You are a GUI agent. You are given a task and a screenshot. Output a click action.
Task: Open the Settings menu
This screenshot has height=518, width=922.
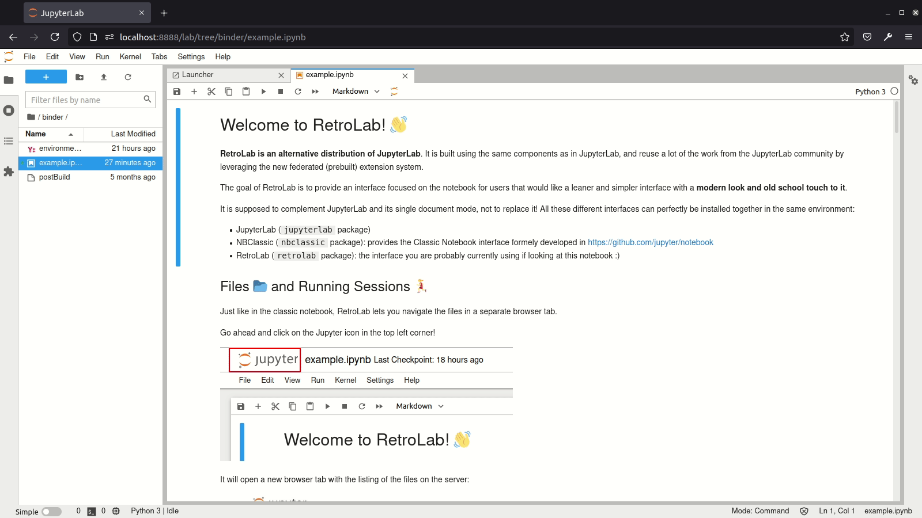[x=191, y=56]
